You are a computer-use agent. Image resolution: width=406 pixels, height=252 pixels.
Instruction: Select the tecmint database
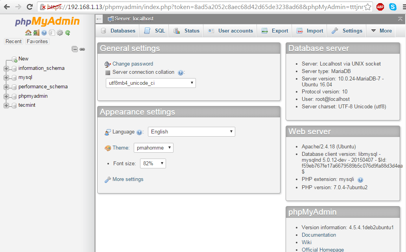tap(27, 105)
